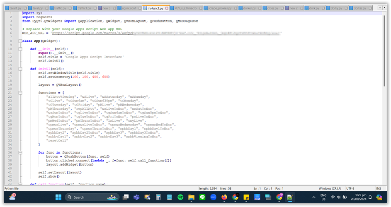Select the new 2 tab
The height and width of the screenshot is (207, 391).
click(x=294, y=8)
